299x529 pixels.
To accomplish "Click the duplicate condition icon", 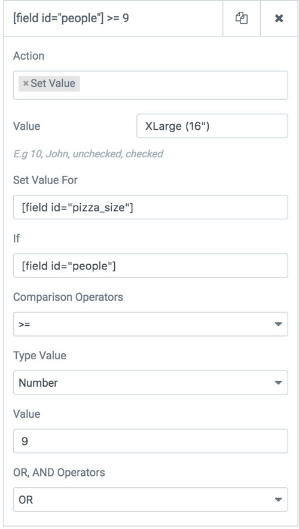I will (x=241, y=18).
